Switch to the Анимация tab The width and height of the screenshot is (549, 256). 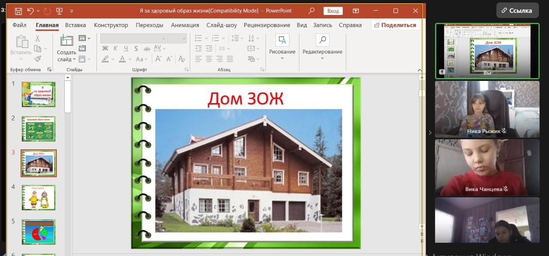(x=185, y=25)
